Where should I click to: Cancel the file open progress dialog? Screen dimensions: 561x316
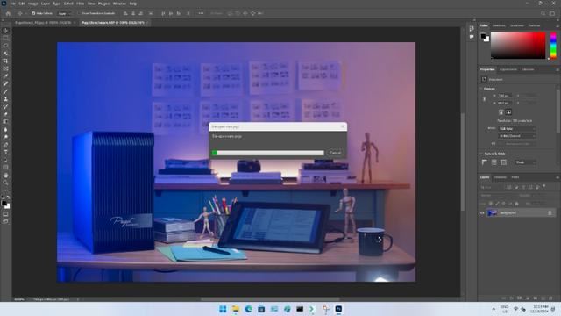(335, 153)
